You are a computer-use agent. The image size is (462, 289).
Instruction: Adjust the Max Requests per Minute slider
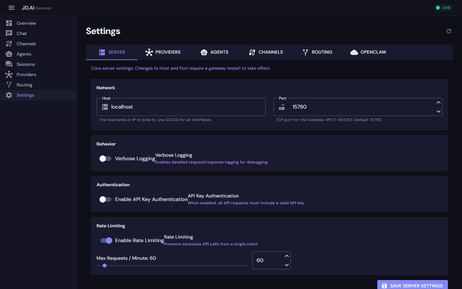click(105, 266)
